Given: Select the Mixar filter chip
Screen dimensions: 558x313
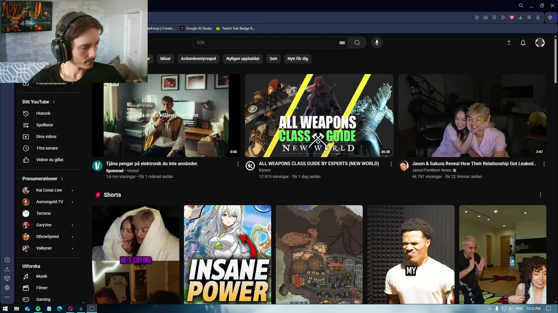Looking at the screenshot, I should coord(166,59).
